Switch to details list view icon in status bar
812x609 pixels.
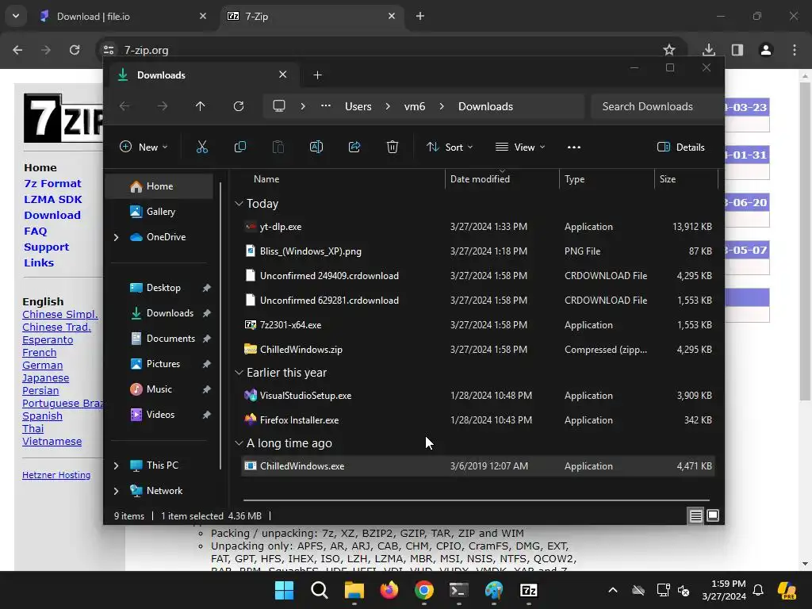695,515
